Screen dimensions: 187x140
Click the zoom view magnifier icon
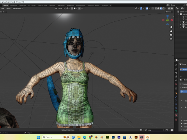pyautogui.click(x=171, y=27)
